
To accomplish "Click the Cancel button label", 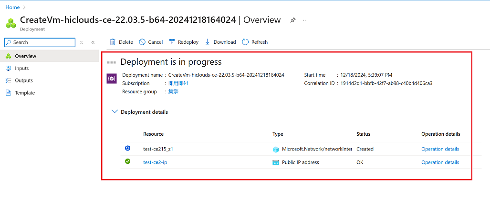I will point(156,42).
